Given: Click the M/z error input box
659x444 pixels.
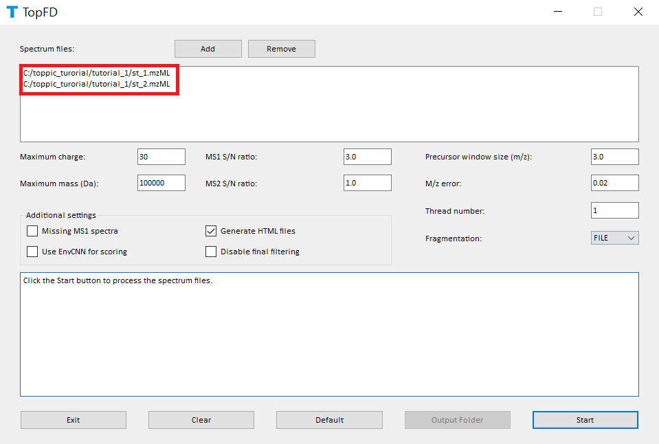Looking at the screenshot, I should (x=614, y=183).
